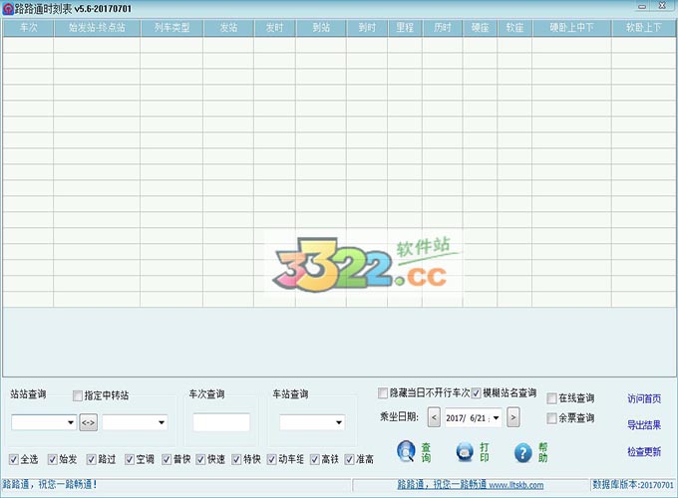
Task: Click 发时 column header
Action: pos(275,28)
